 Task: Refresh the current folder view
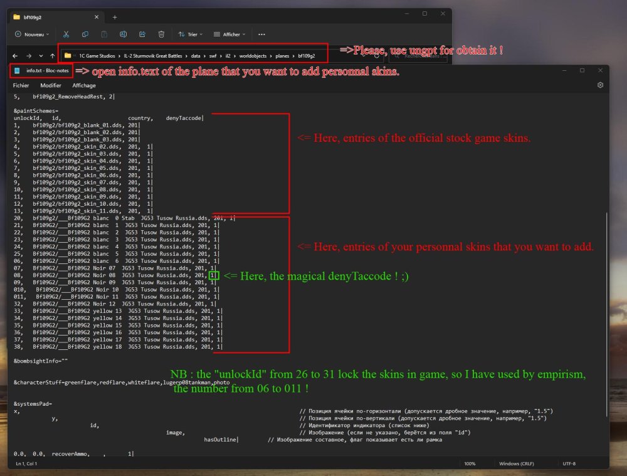coord(376,55)
